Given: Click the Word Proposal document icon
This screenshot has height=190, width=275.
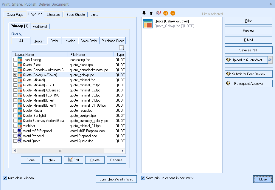Looking at the screenshot, I should click(20, 136).
